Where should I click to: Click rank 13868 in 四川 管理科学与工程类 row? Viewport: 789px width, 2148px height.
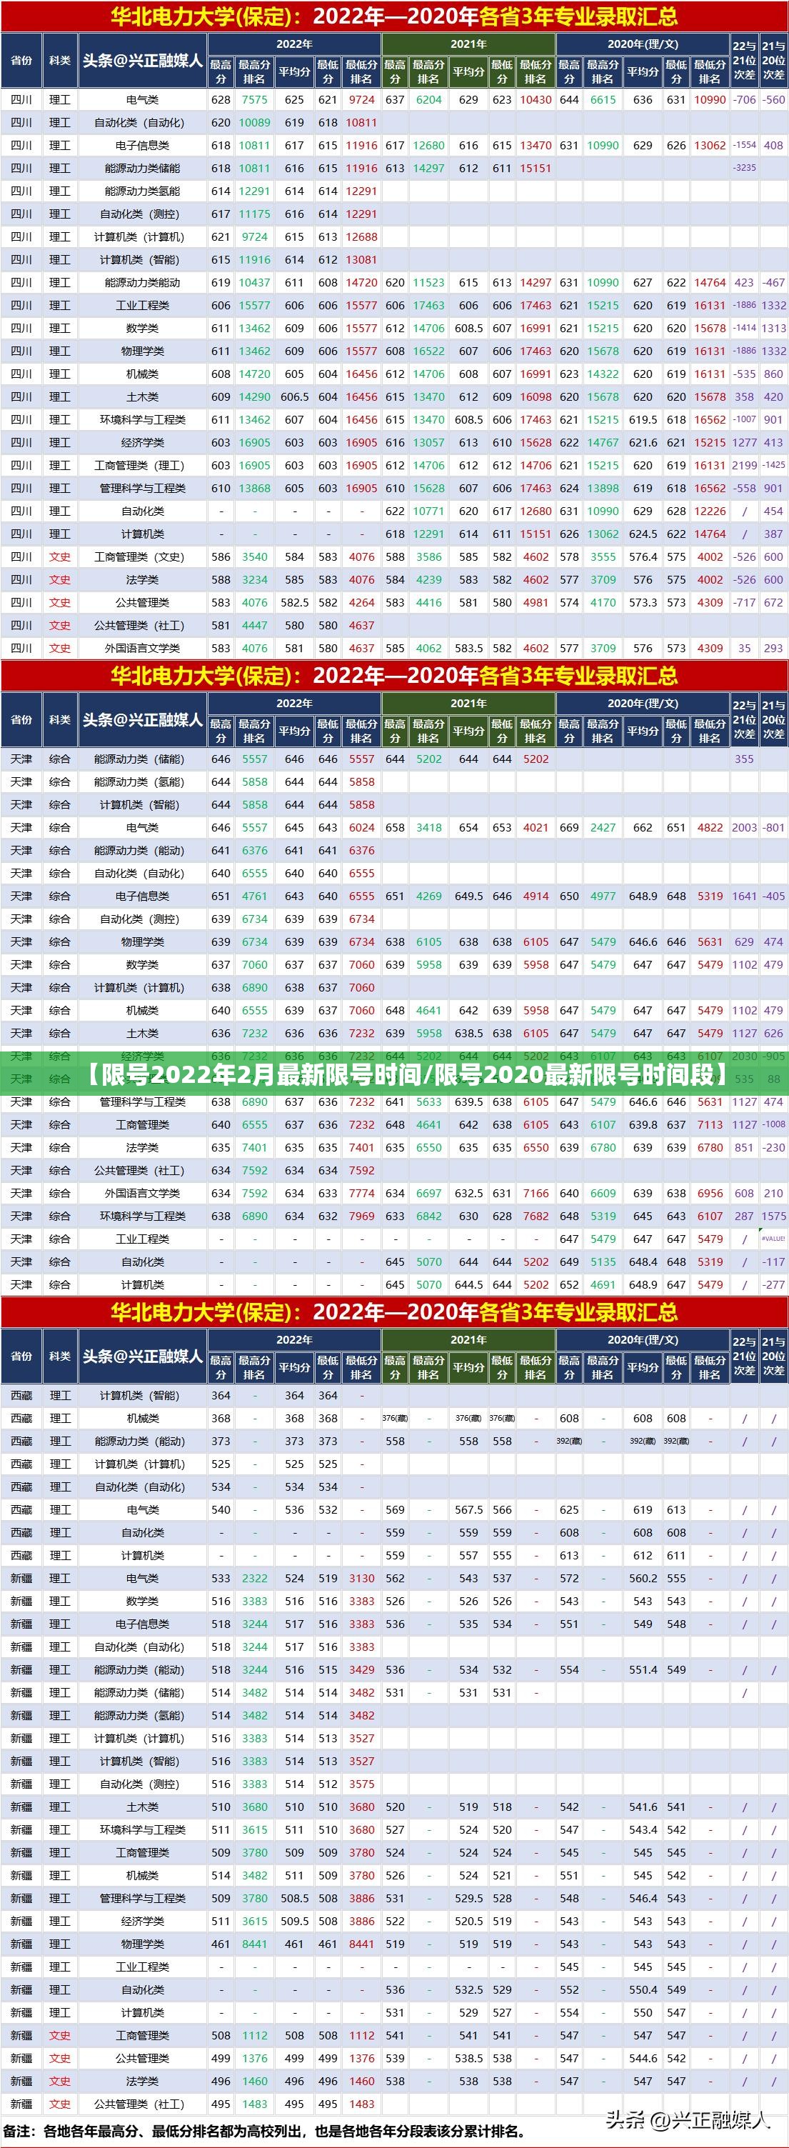254,489
